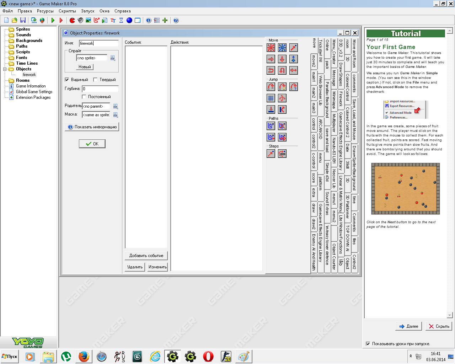This screenshot has width=455, height=364.
Task: Open the Запуск menu
Action: pos(88,11)
